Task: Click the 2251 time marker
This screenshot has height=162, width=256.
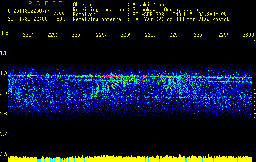Action: 28,35
